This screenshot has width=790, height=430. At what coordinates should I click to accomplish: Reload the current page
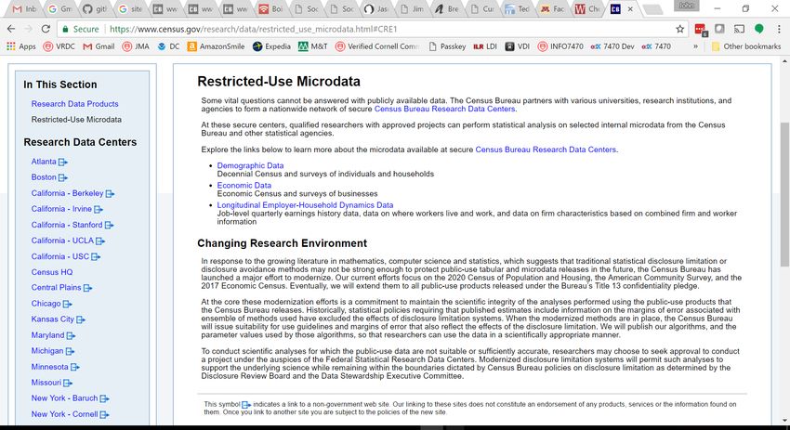tap(46, 29)
